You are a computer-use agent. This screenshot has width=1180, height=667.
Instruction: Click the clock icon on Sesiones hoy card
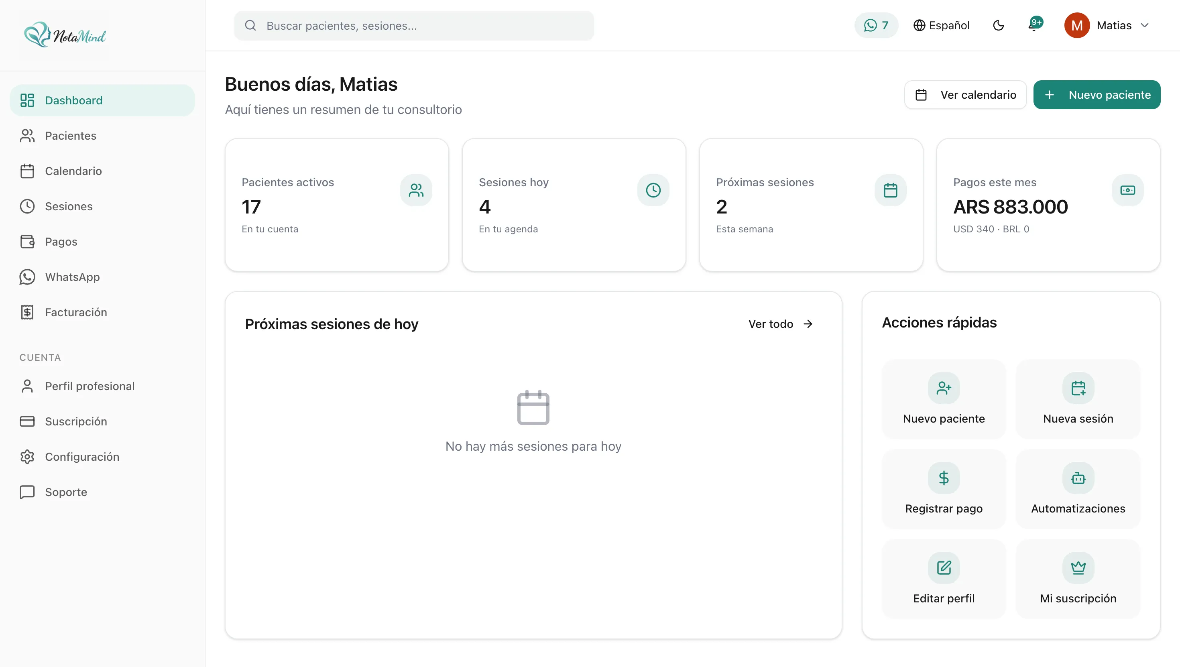[653, 190]
